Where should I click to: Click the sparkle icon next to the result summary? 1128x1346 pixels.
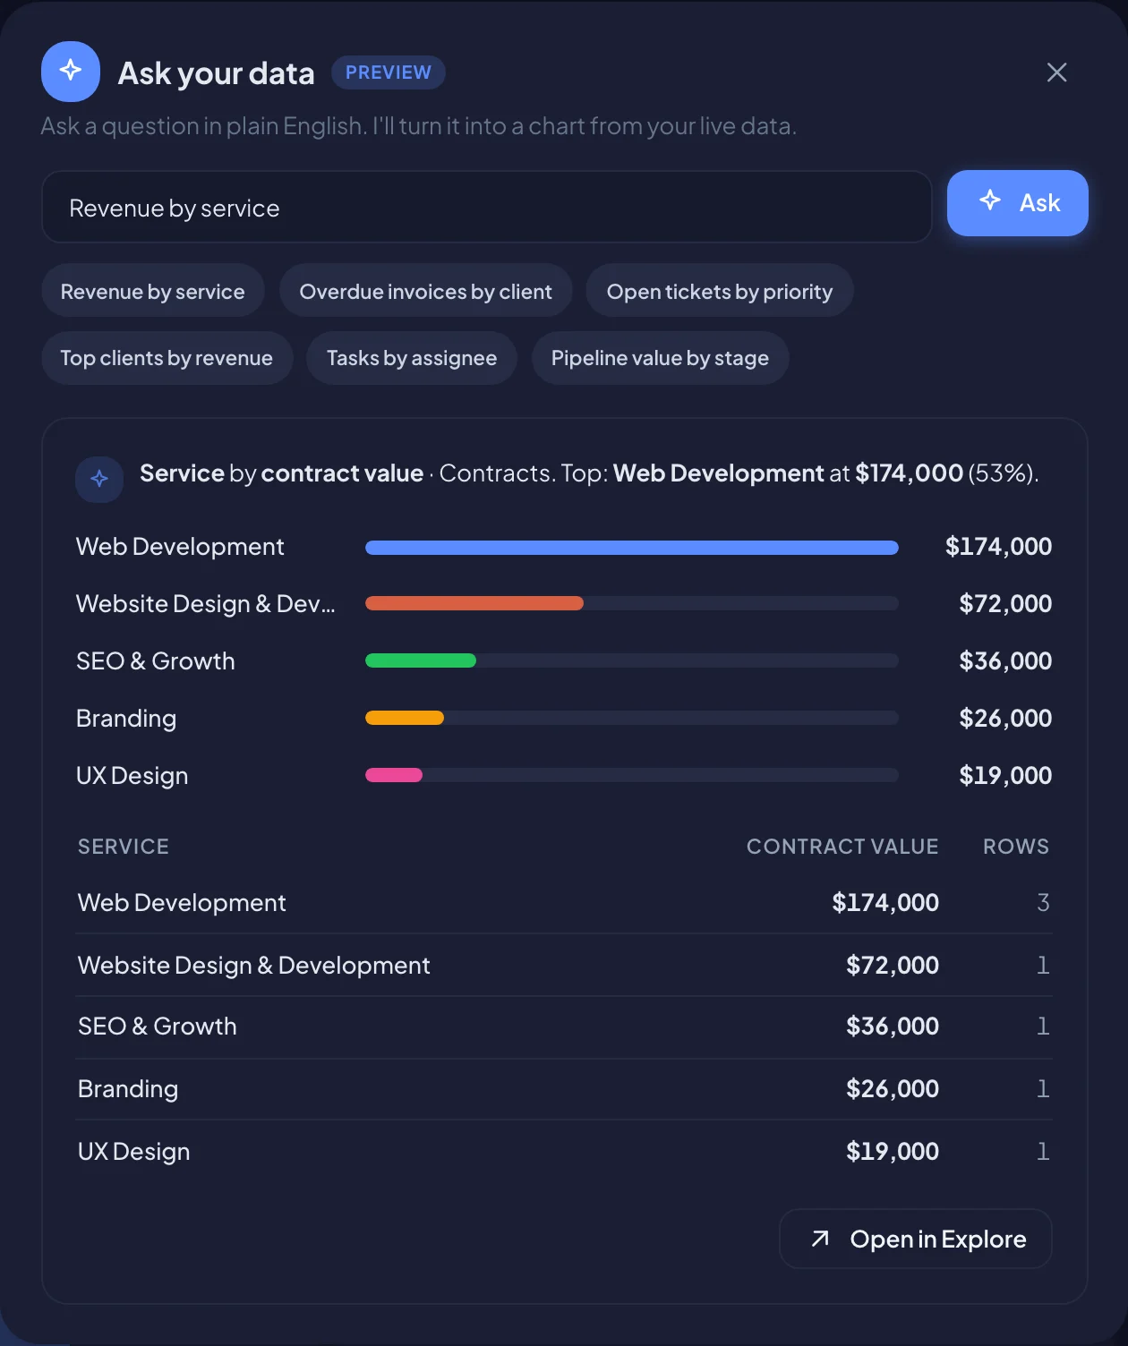(99, 479)
